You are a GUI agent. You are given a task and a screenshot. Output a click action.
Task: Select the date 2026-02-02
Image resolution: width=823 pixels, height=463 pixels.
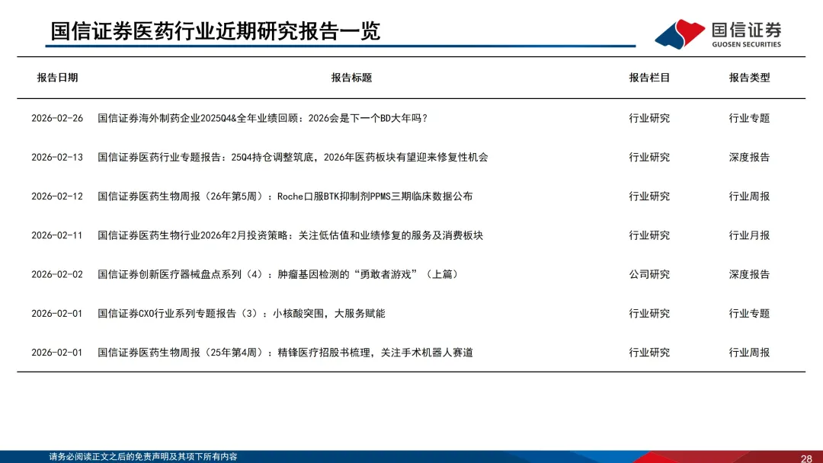pyautogui.click(x=57, y=274)
